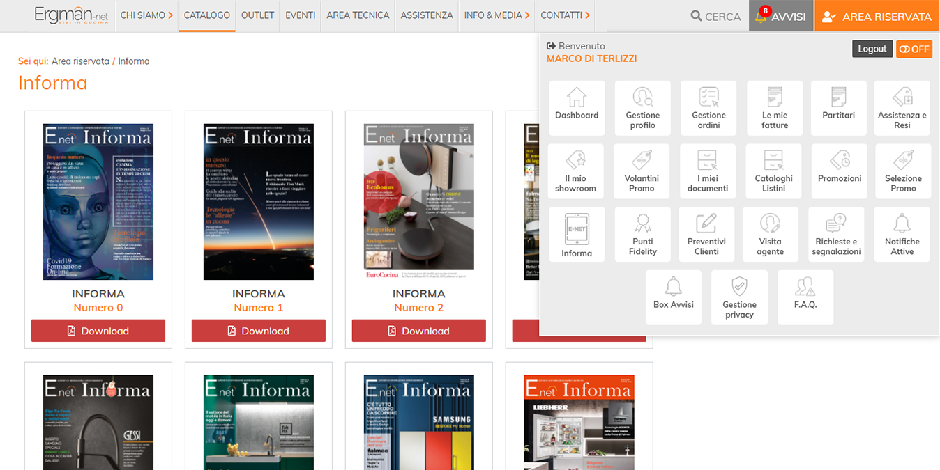Open Gestione profilo tile

point(642,108)
